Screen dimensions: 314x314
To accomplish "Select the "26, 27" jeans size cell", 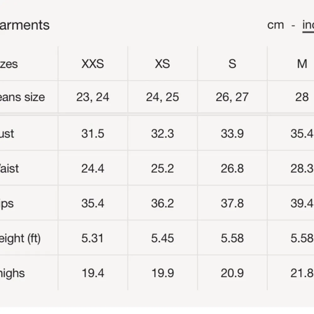I will tap(232, 97).
